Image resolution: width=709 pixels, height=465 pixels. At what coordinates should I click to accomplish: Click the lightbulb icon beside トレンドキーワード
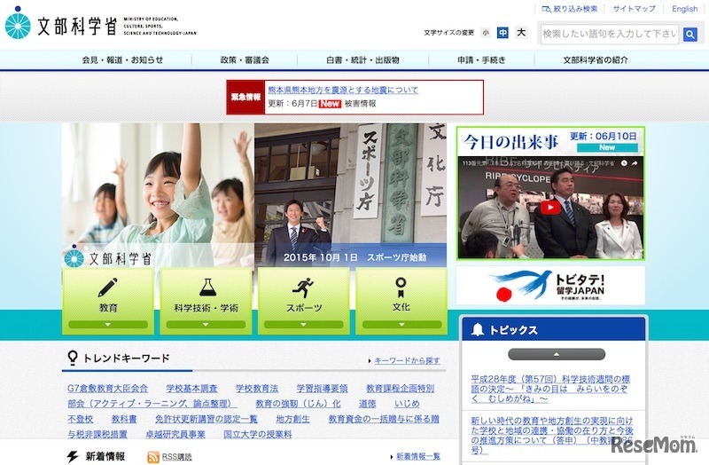[73, 358]
